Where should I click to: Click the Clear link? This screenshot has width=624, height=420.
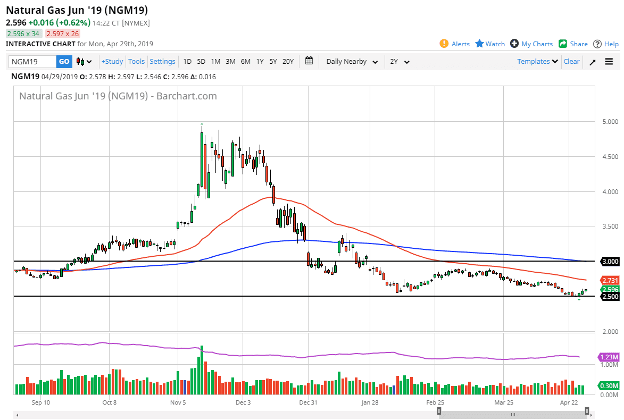(x=571, y=61)
